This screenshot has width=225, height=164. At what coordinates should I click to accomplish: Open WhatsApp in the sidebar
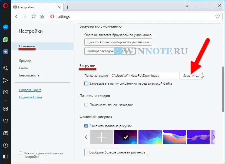(6, 39)
